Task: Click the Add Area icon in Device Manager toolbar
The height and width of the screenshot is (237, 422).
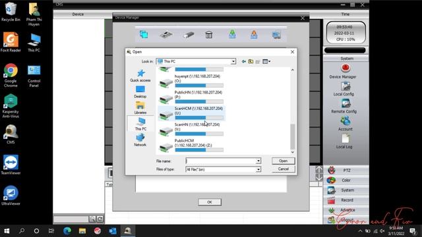Action: tap(144, 34)
